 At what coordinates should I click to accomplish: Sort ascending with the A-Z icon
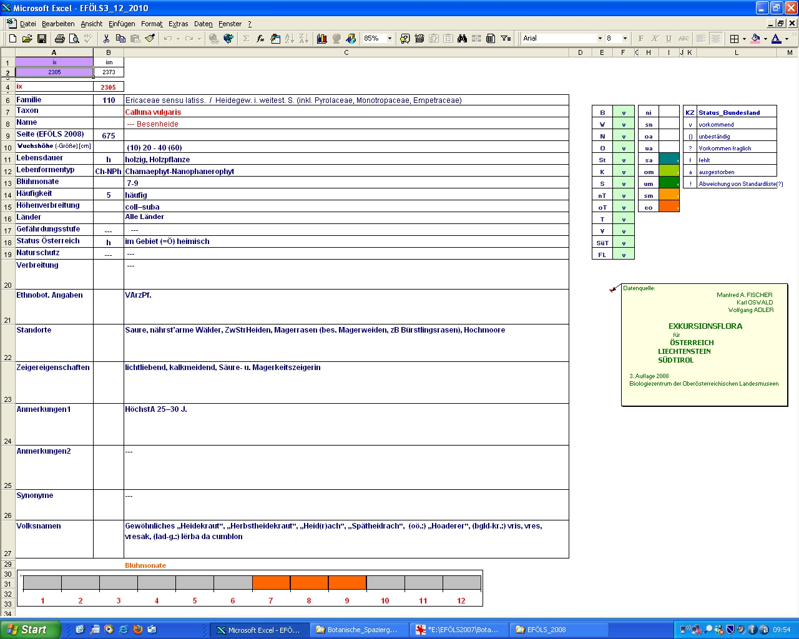(290, 39)
